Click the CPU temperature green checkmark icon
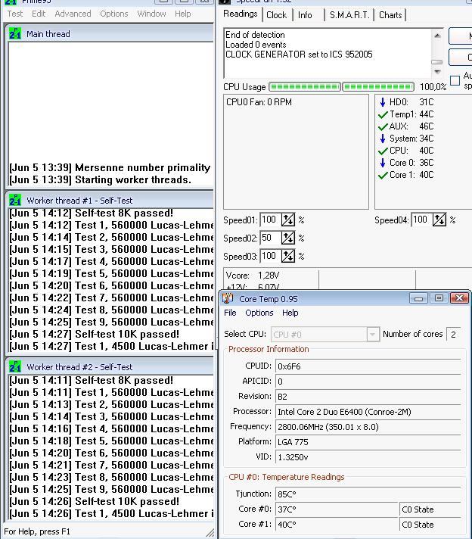 click(x=383, y=151)
